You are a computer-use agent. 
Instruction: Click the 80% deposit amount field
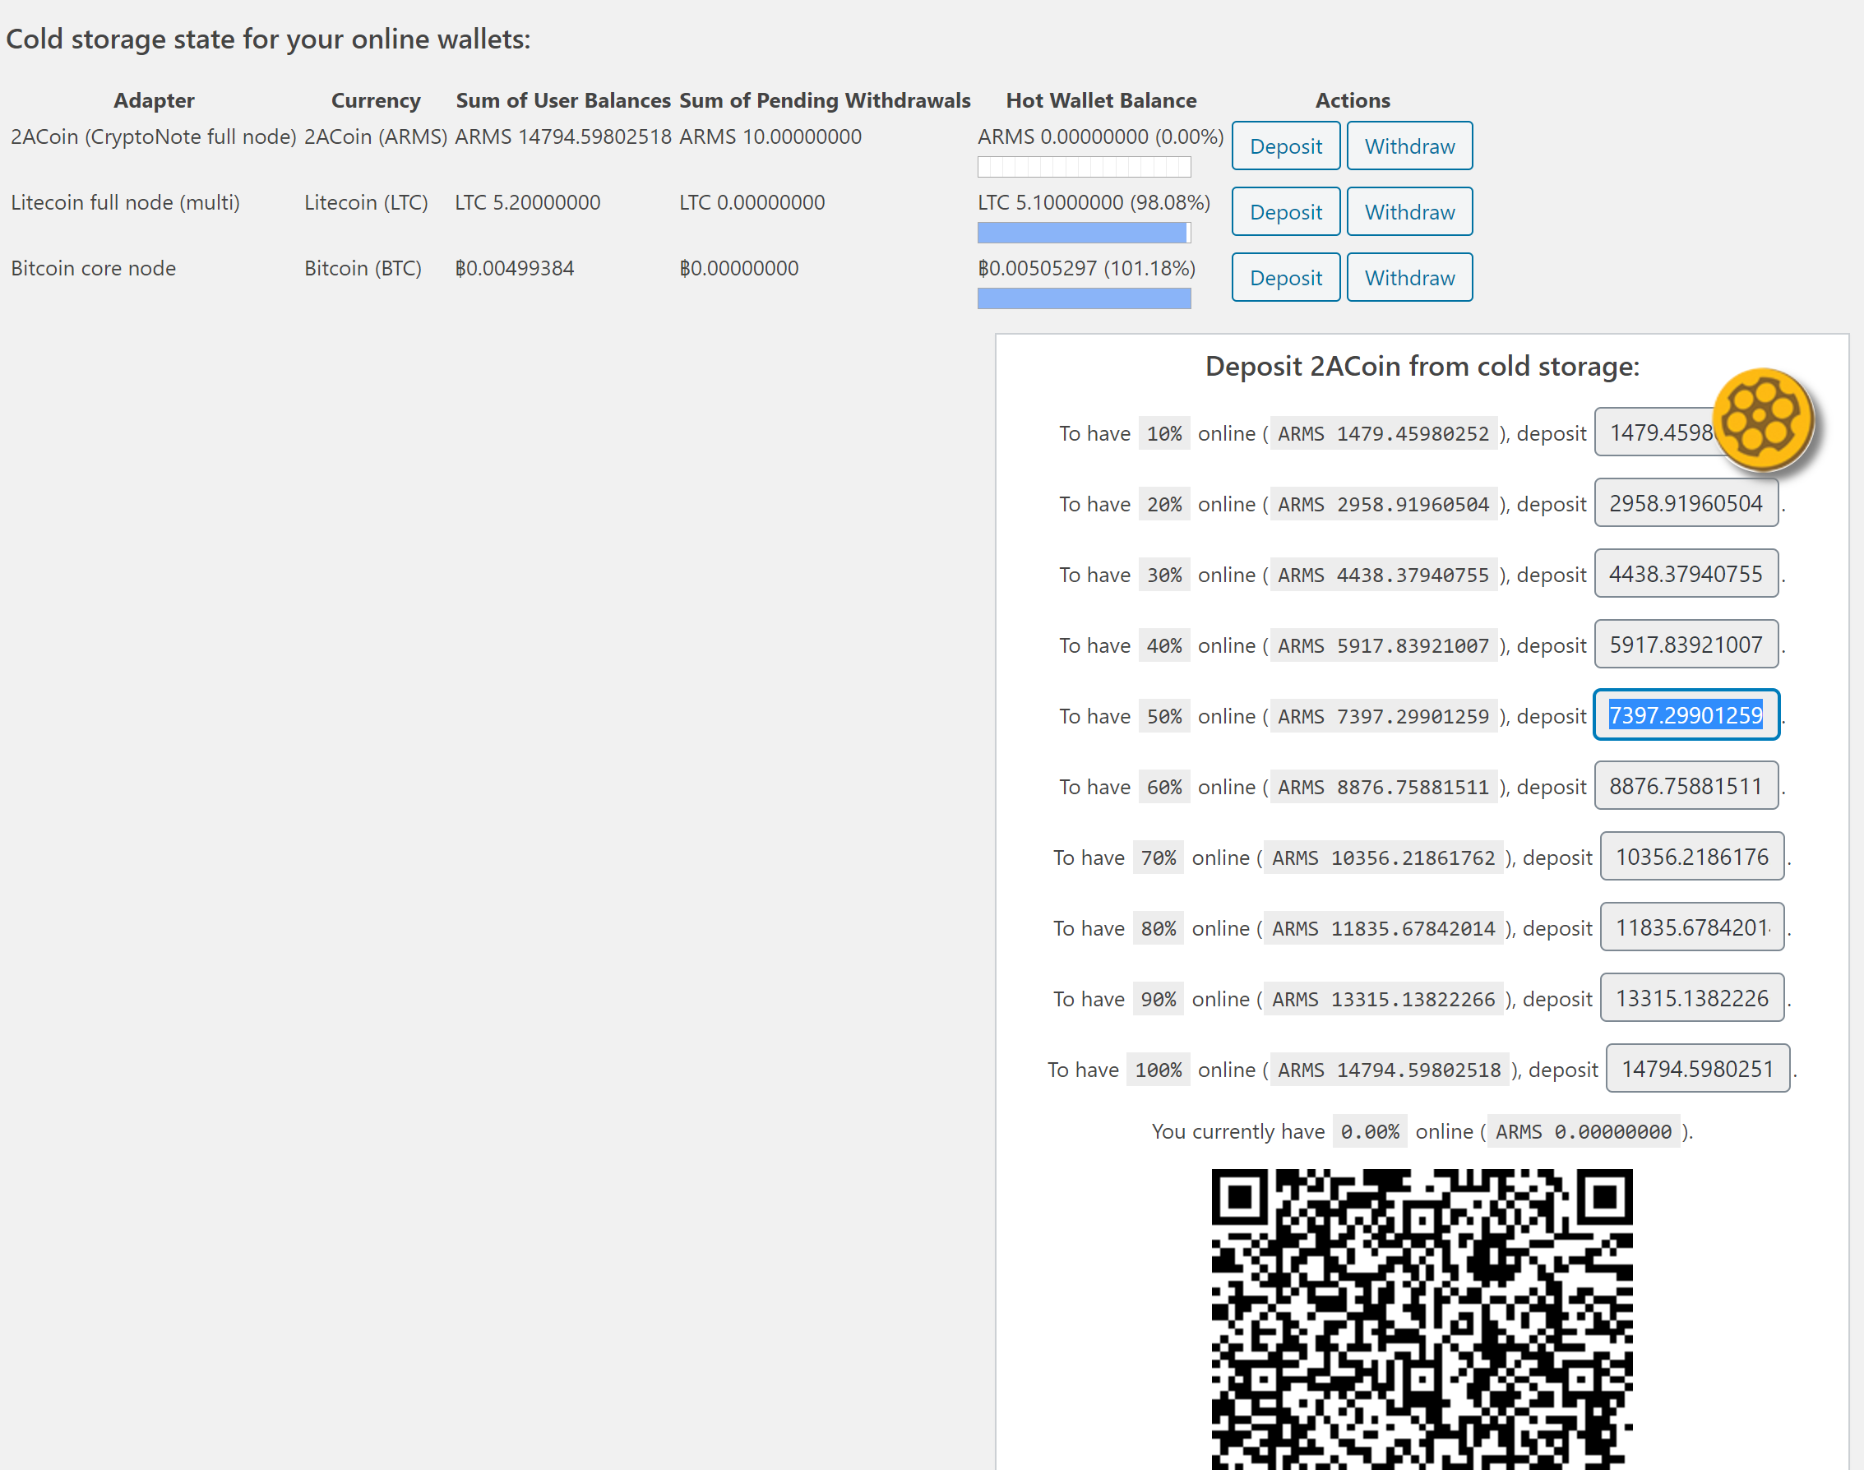(x=1691, y=927)
